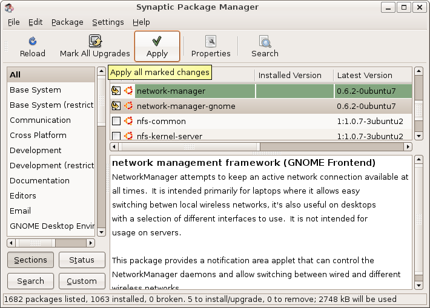Select the Documentation section
Viewport: 430px width, 308px height.
[x=51, y=180]
